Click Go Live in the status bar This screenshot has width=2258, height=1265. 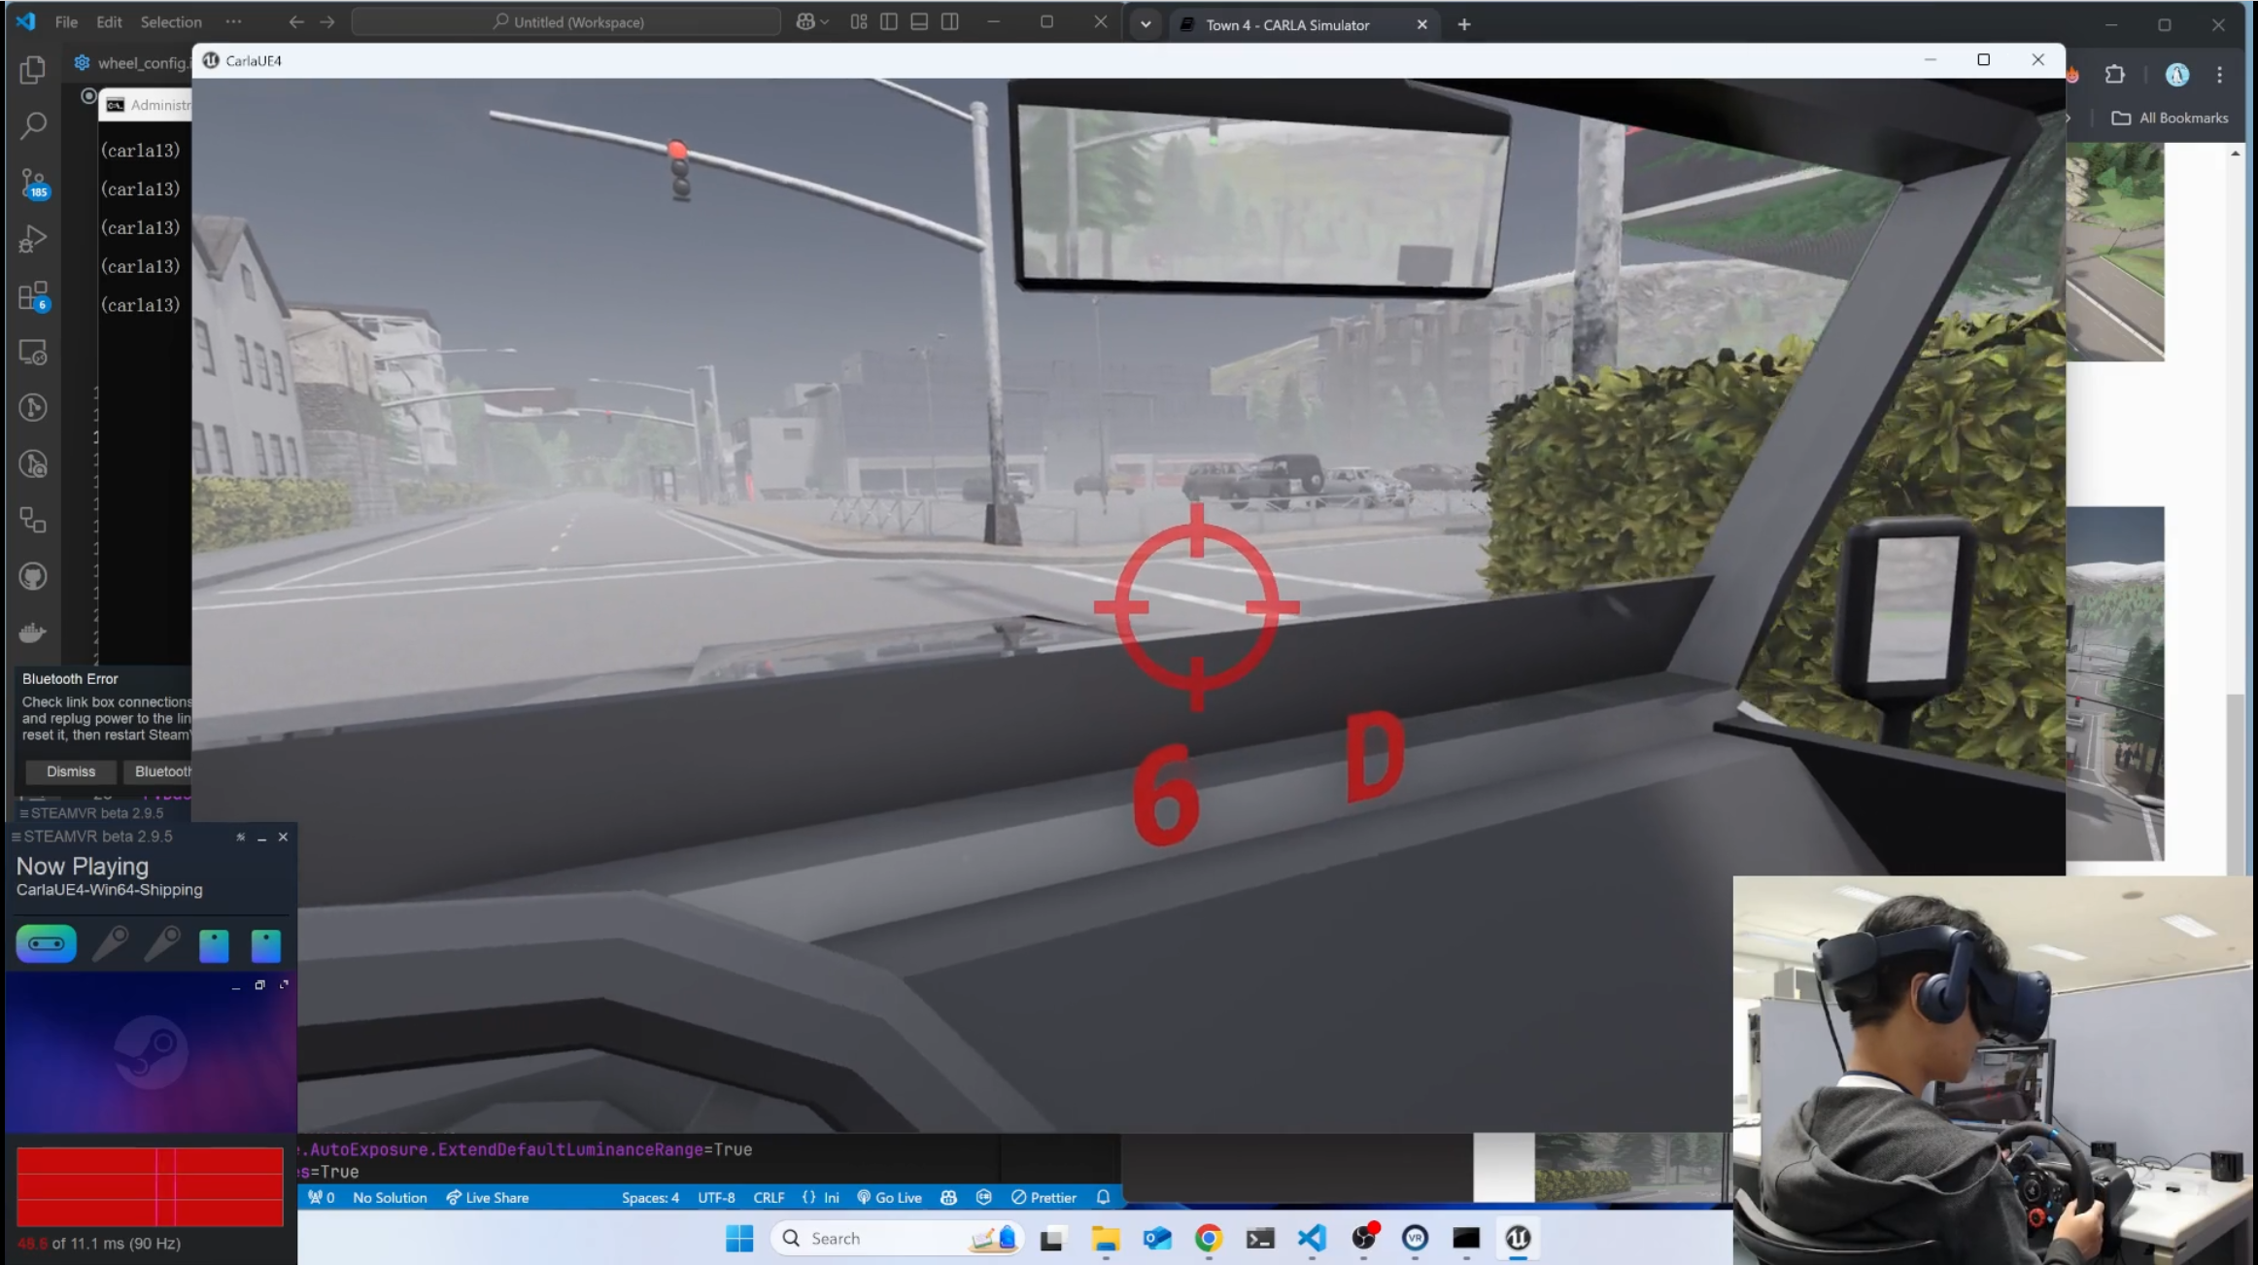point(889,1197)
